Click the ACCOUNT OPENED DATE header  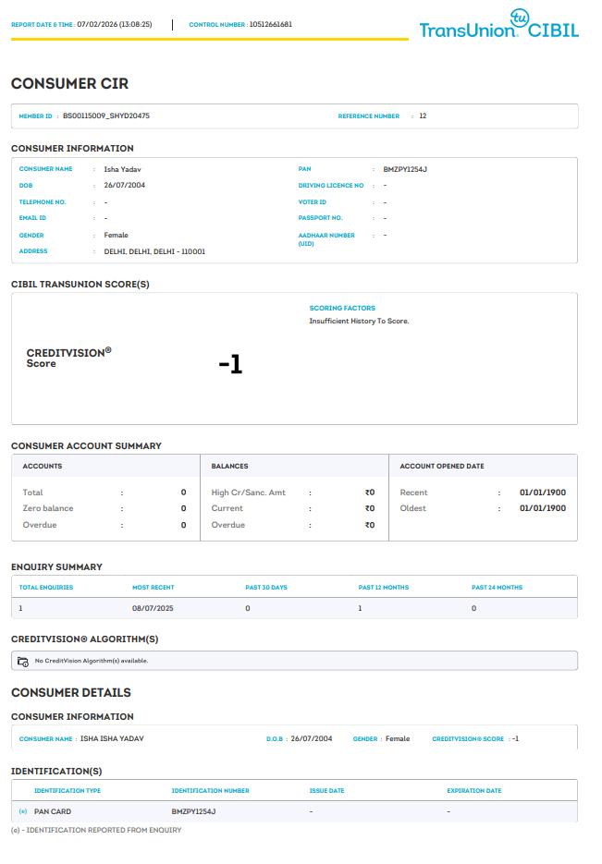pos(442,466)
